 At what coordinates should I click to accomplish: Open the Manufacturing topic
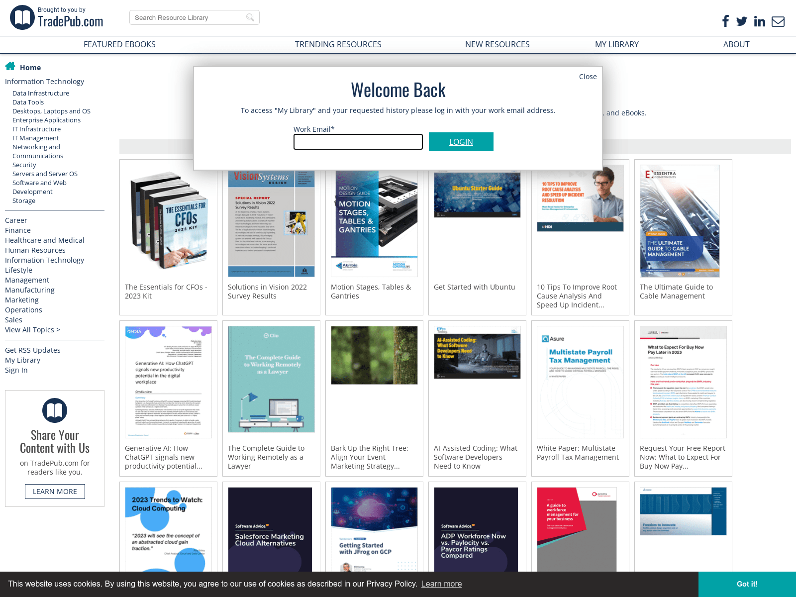coord(30,290)
